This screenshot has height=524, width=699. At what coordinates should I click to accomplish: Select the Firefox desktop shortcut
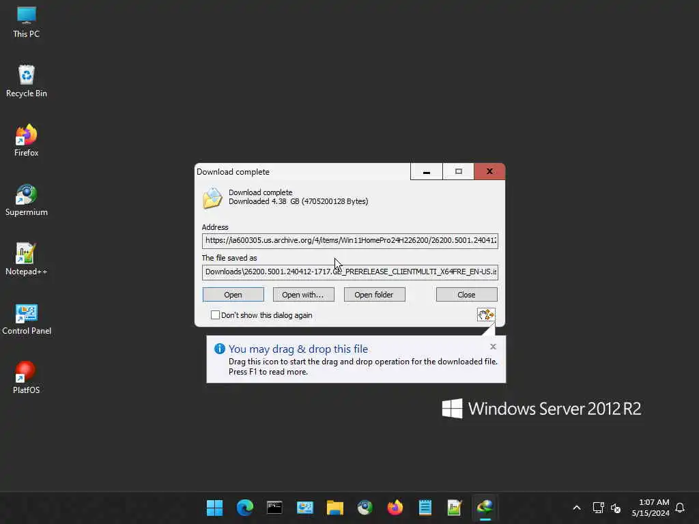click(27, 141)
